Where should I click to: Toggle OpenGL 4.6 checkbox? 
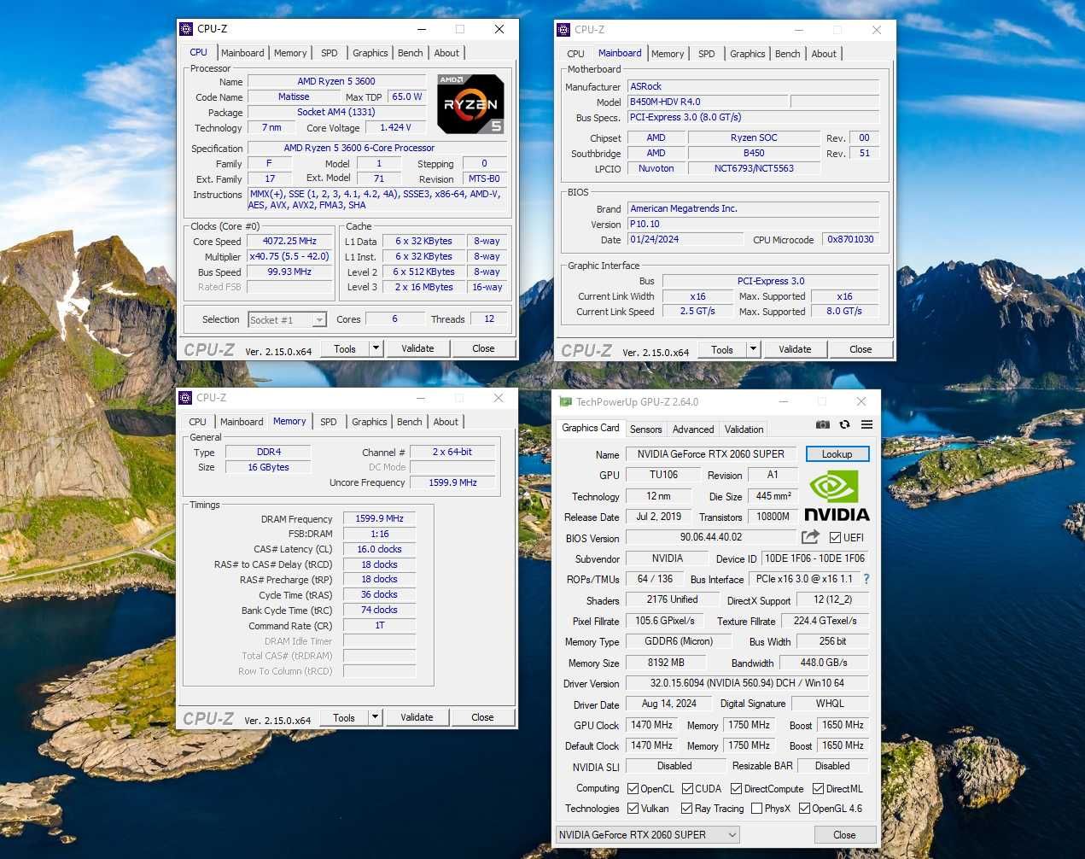tap(804, 809)
